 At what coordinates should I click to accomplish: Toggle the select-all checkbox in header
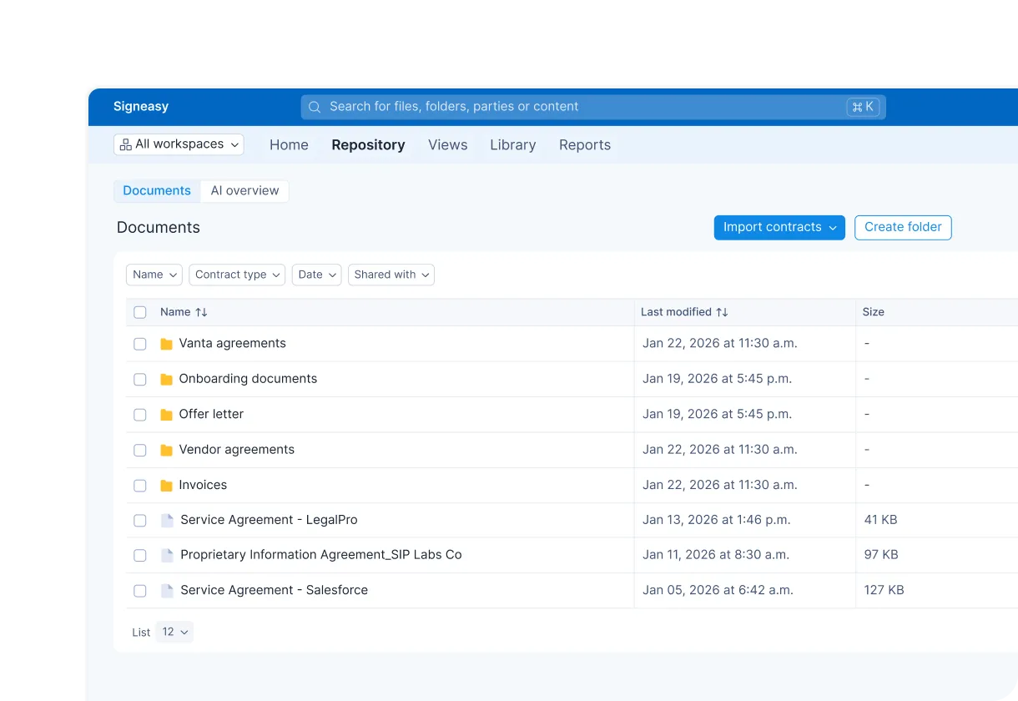tap(140, 312)
